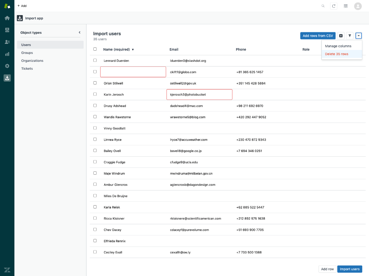Select the highlighted Import app icon
The height and width of the screenshot is (276, 369).
tap(7, 78)
